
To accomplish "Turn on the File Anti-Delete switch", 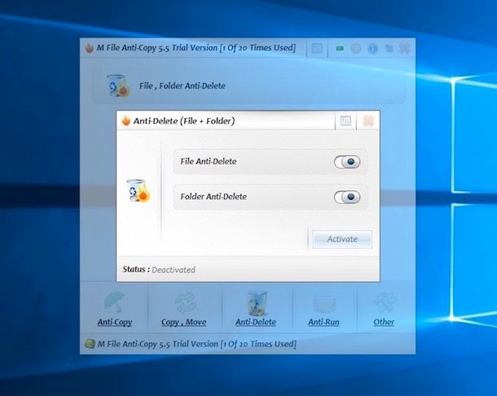I will (x=347, y=162).
